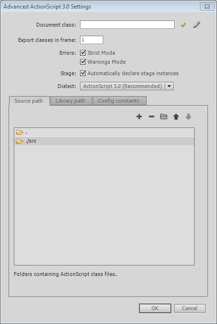Toggle Automatically declare stage instances

(83, 73)
